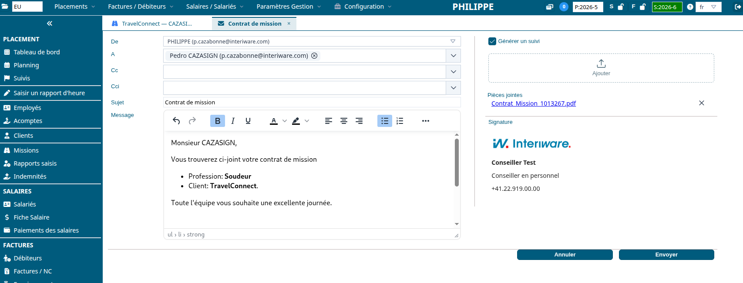Open Planning in the sidebar
The height and width of the screenshot is (283, 743).
tap(26, 65)
